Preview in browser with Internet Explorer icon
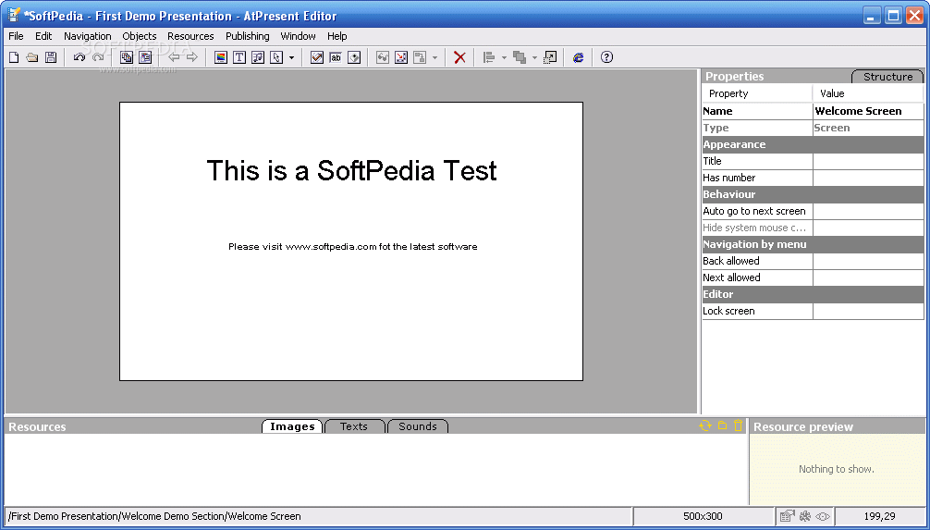Image resolution: width=930 pixels, height=530 pixels. point(579,57)
